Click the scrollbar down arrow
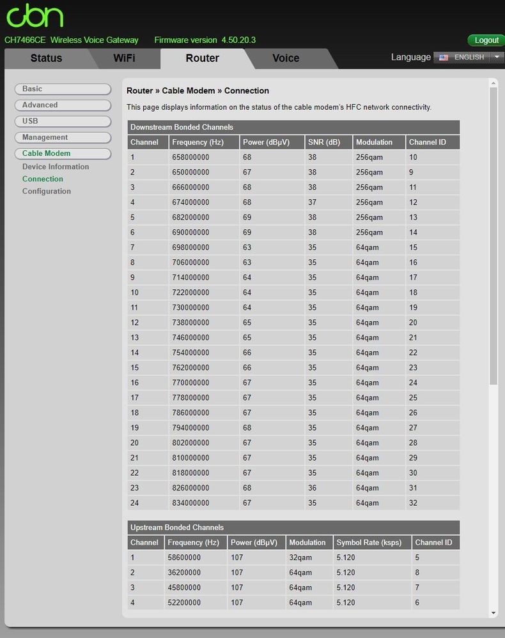 click(493, 612)
